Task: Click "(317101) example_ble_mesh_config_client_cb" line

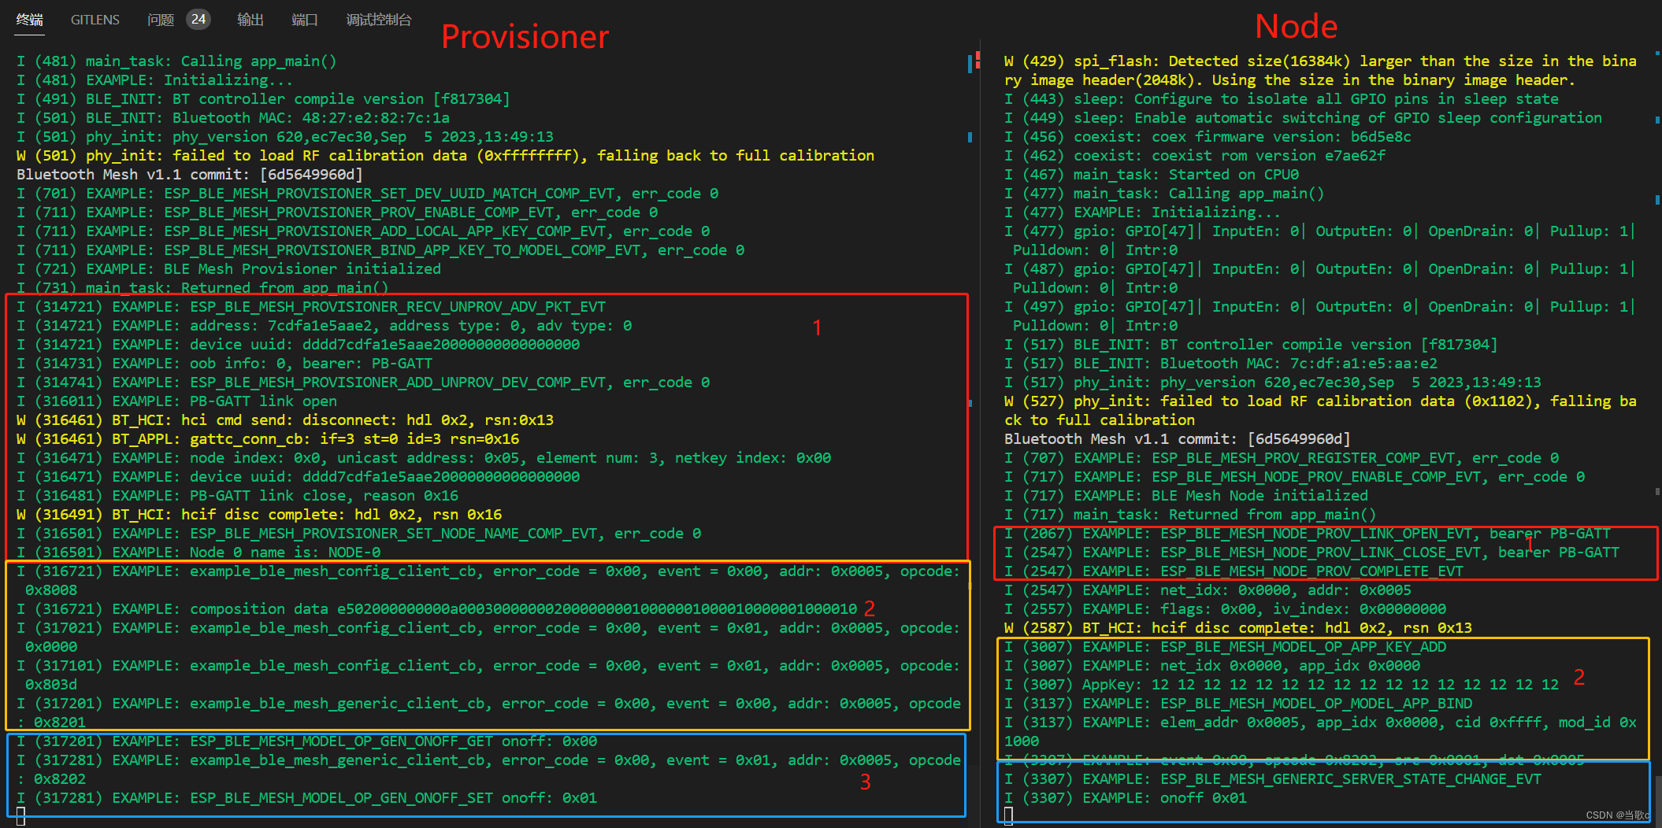Action: point(488,675)
